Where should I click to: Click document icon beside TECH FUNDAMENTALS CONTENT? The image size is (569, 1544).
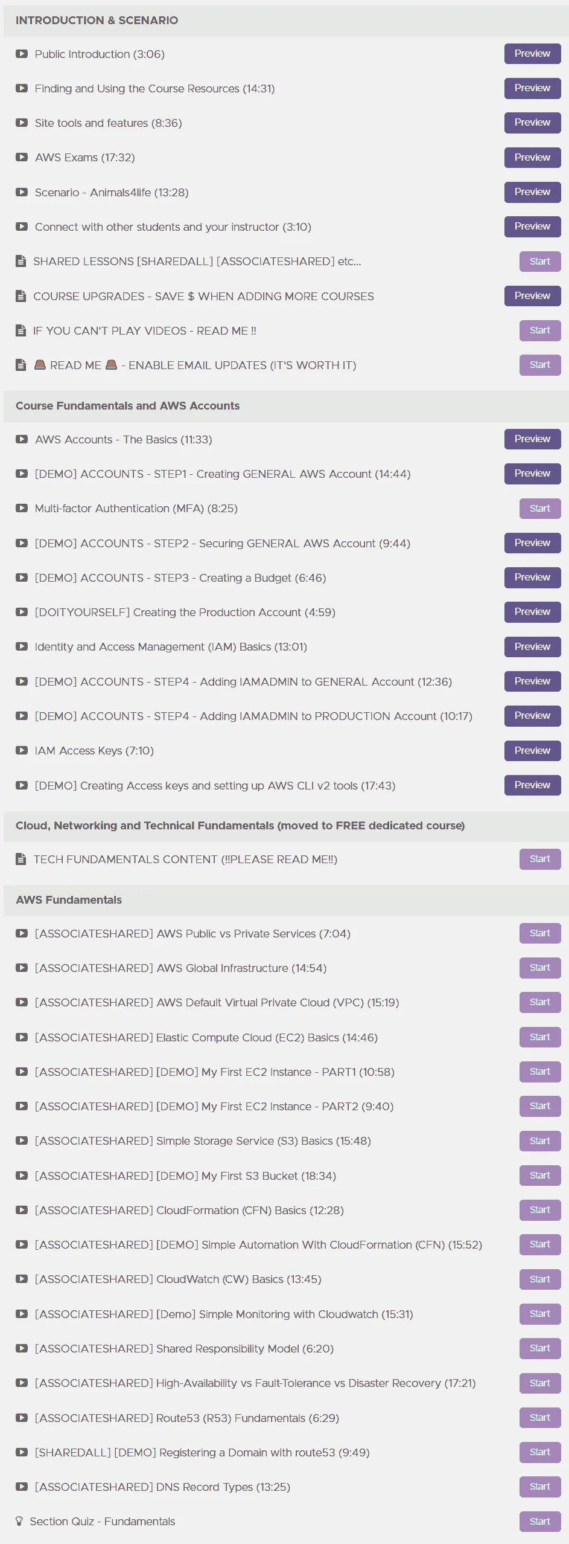tap(21, 859)
